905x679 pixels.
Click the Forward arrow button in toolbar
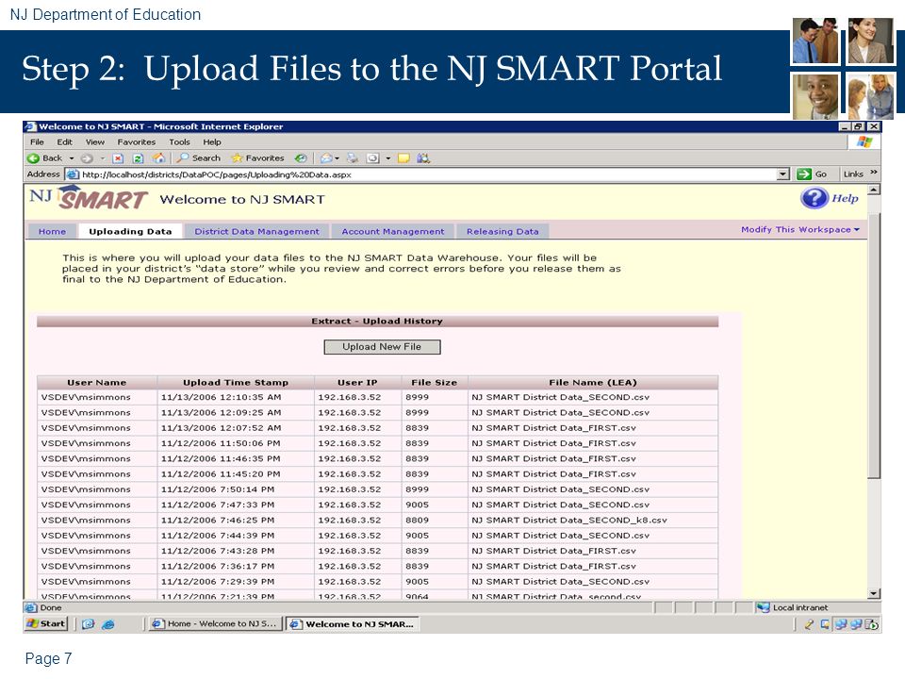87,158
